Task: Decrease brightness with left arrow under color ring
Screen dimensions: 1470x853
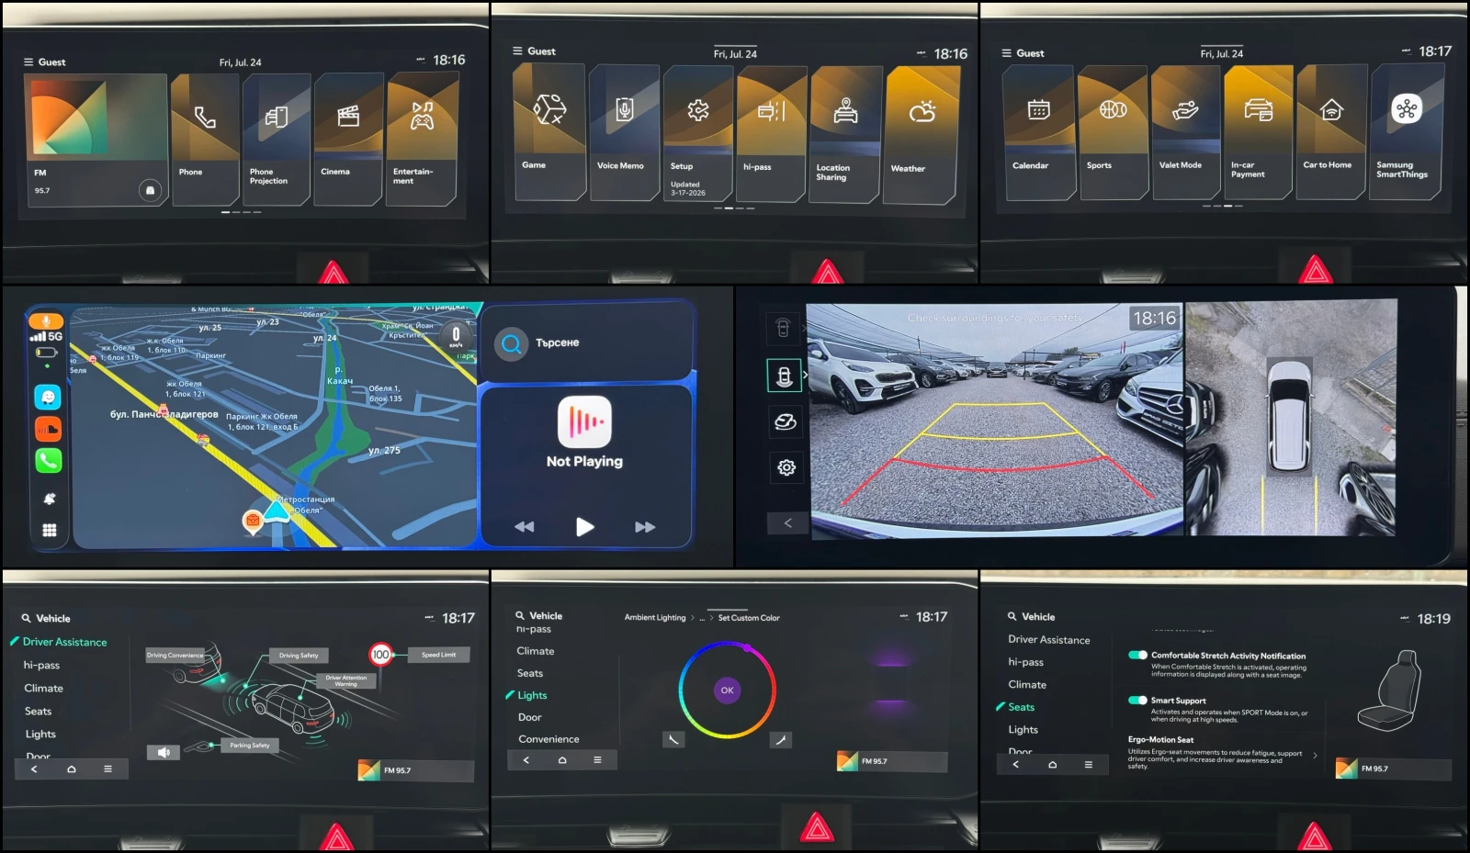Action: point(673,739)
